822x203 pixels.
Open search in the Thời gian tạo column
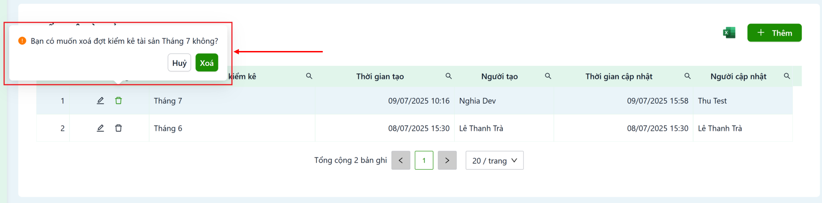pos(448,76)
